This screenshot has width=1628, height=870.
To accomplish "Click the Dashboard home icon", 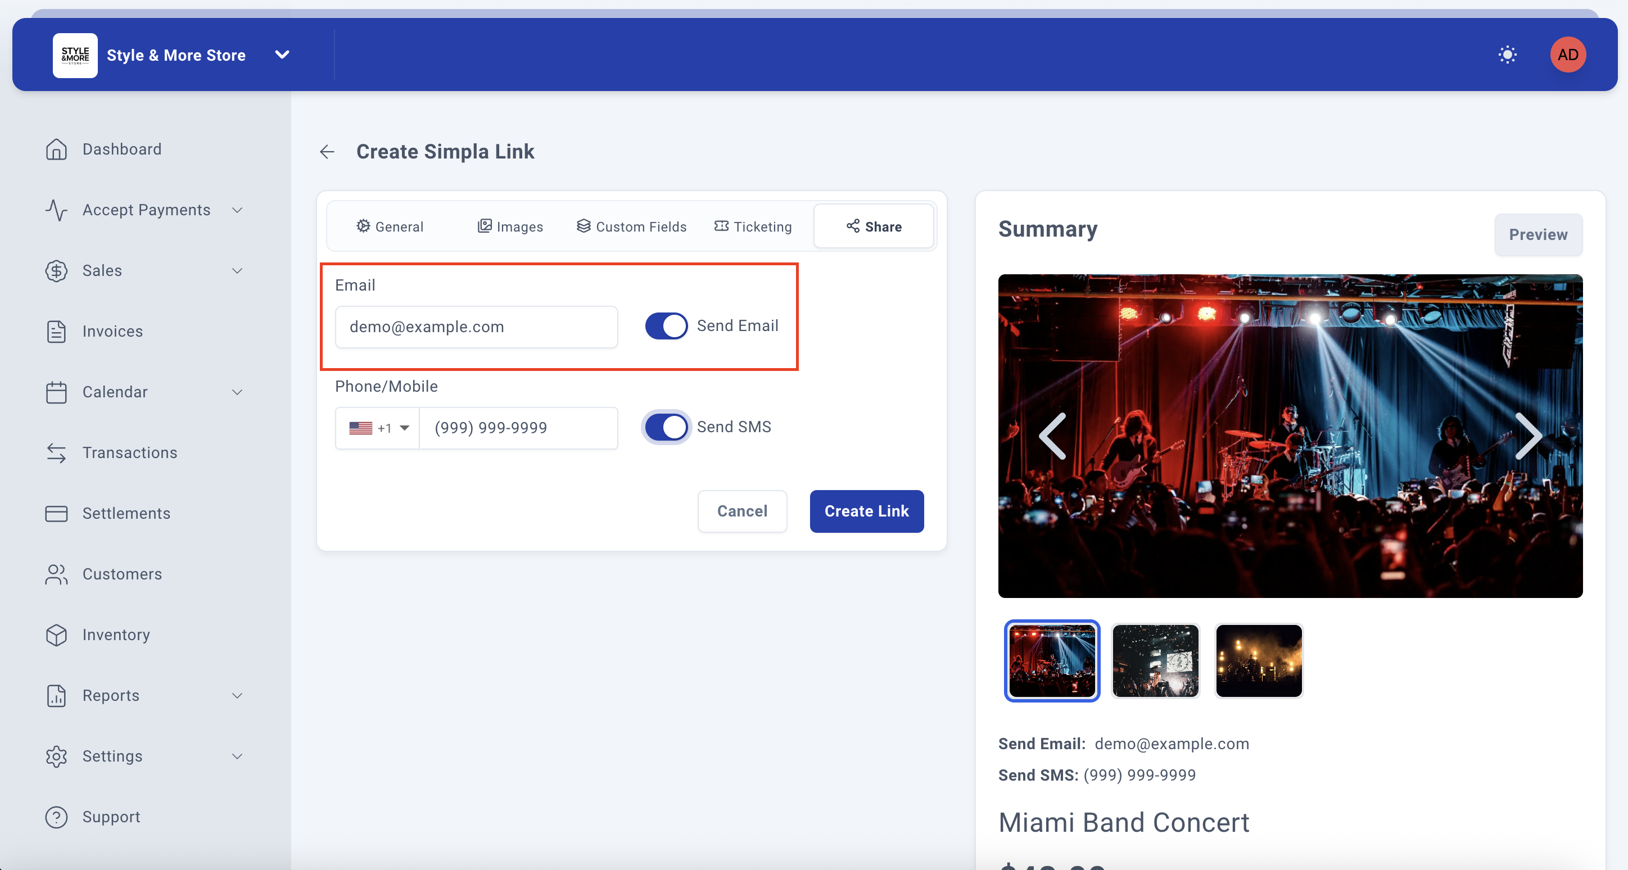I will coord(56,149).
